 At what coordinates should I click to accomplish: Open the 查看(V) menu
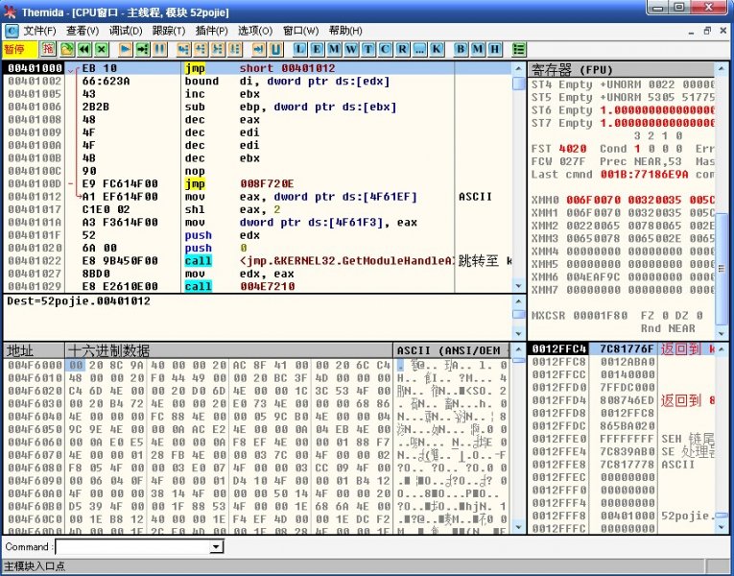click(x=83, y=31)
